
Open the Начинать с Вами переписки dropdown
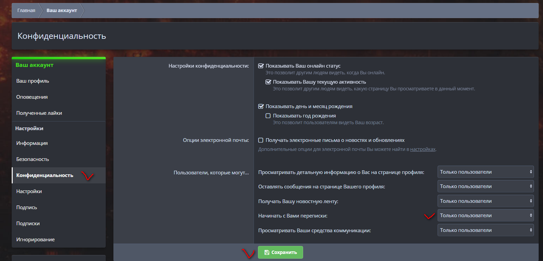485,215
